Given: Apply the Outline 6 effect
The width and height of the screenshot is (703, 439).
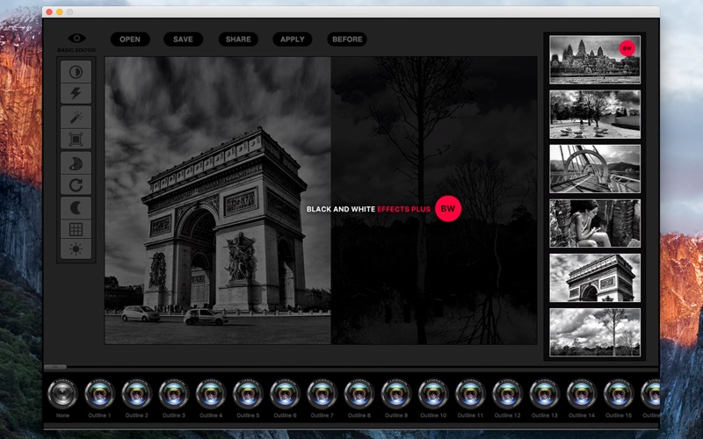Looking at the screenshot, I should click(285, 393).
